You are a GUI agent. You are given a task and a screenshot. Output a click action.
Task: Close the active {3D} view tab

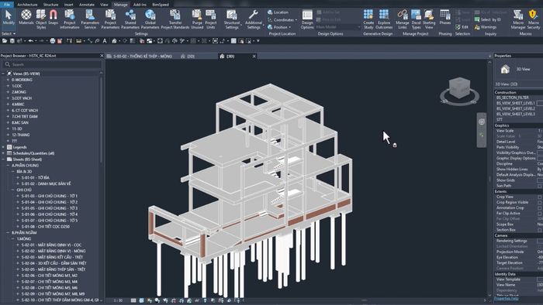click(x=254, y=56)
